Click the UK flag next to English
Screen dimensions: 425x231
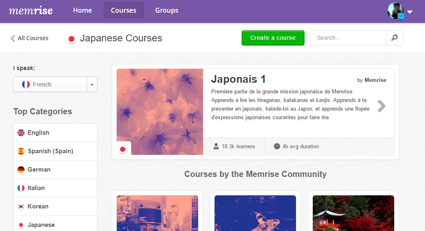click(21, 133)
